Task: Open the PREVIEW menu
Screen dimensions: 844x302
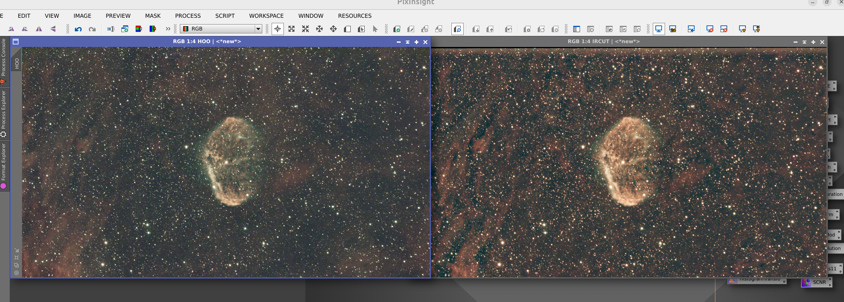Action: (x=118, y=16)
